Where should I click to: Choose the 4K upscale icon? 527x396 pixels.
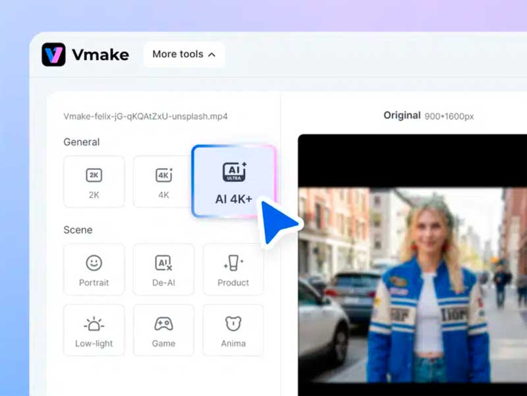point(163,175)
